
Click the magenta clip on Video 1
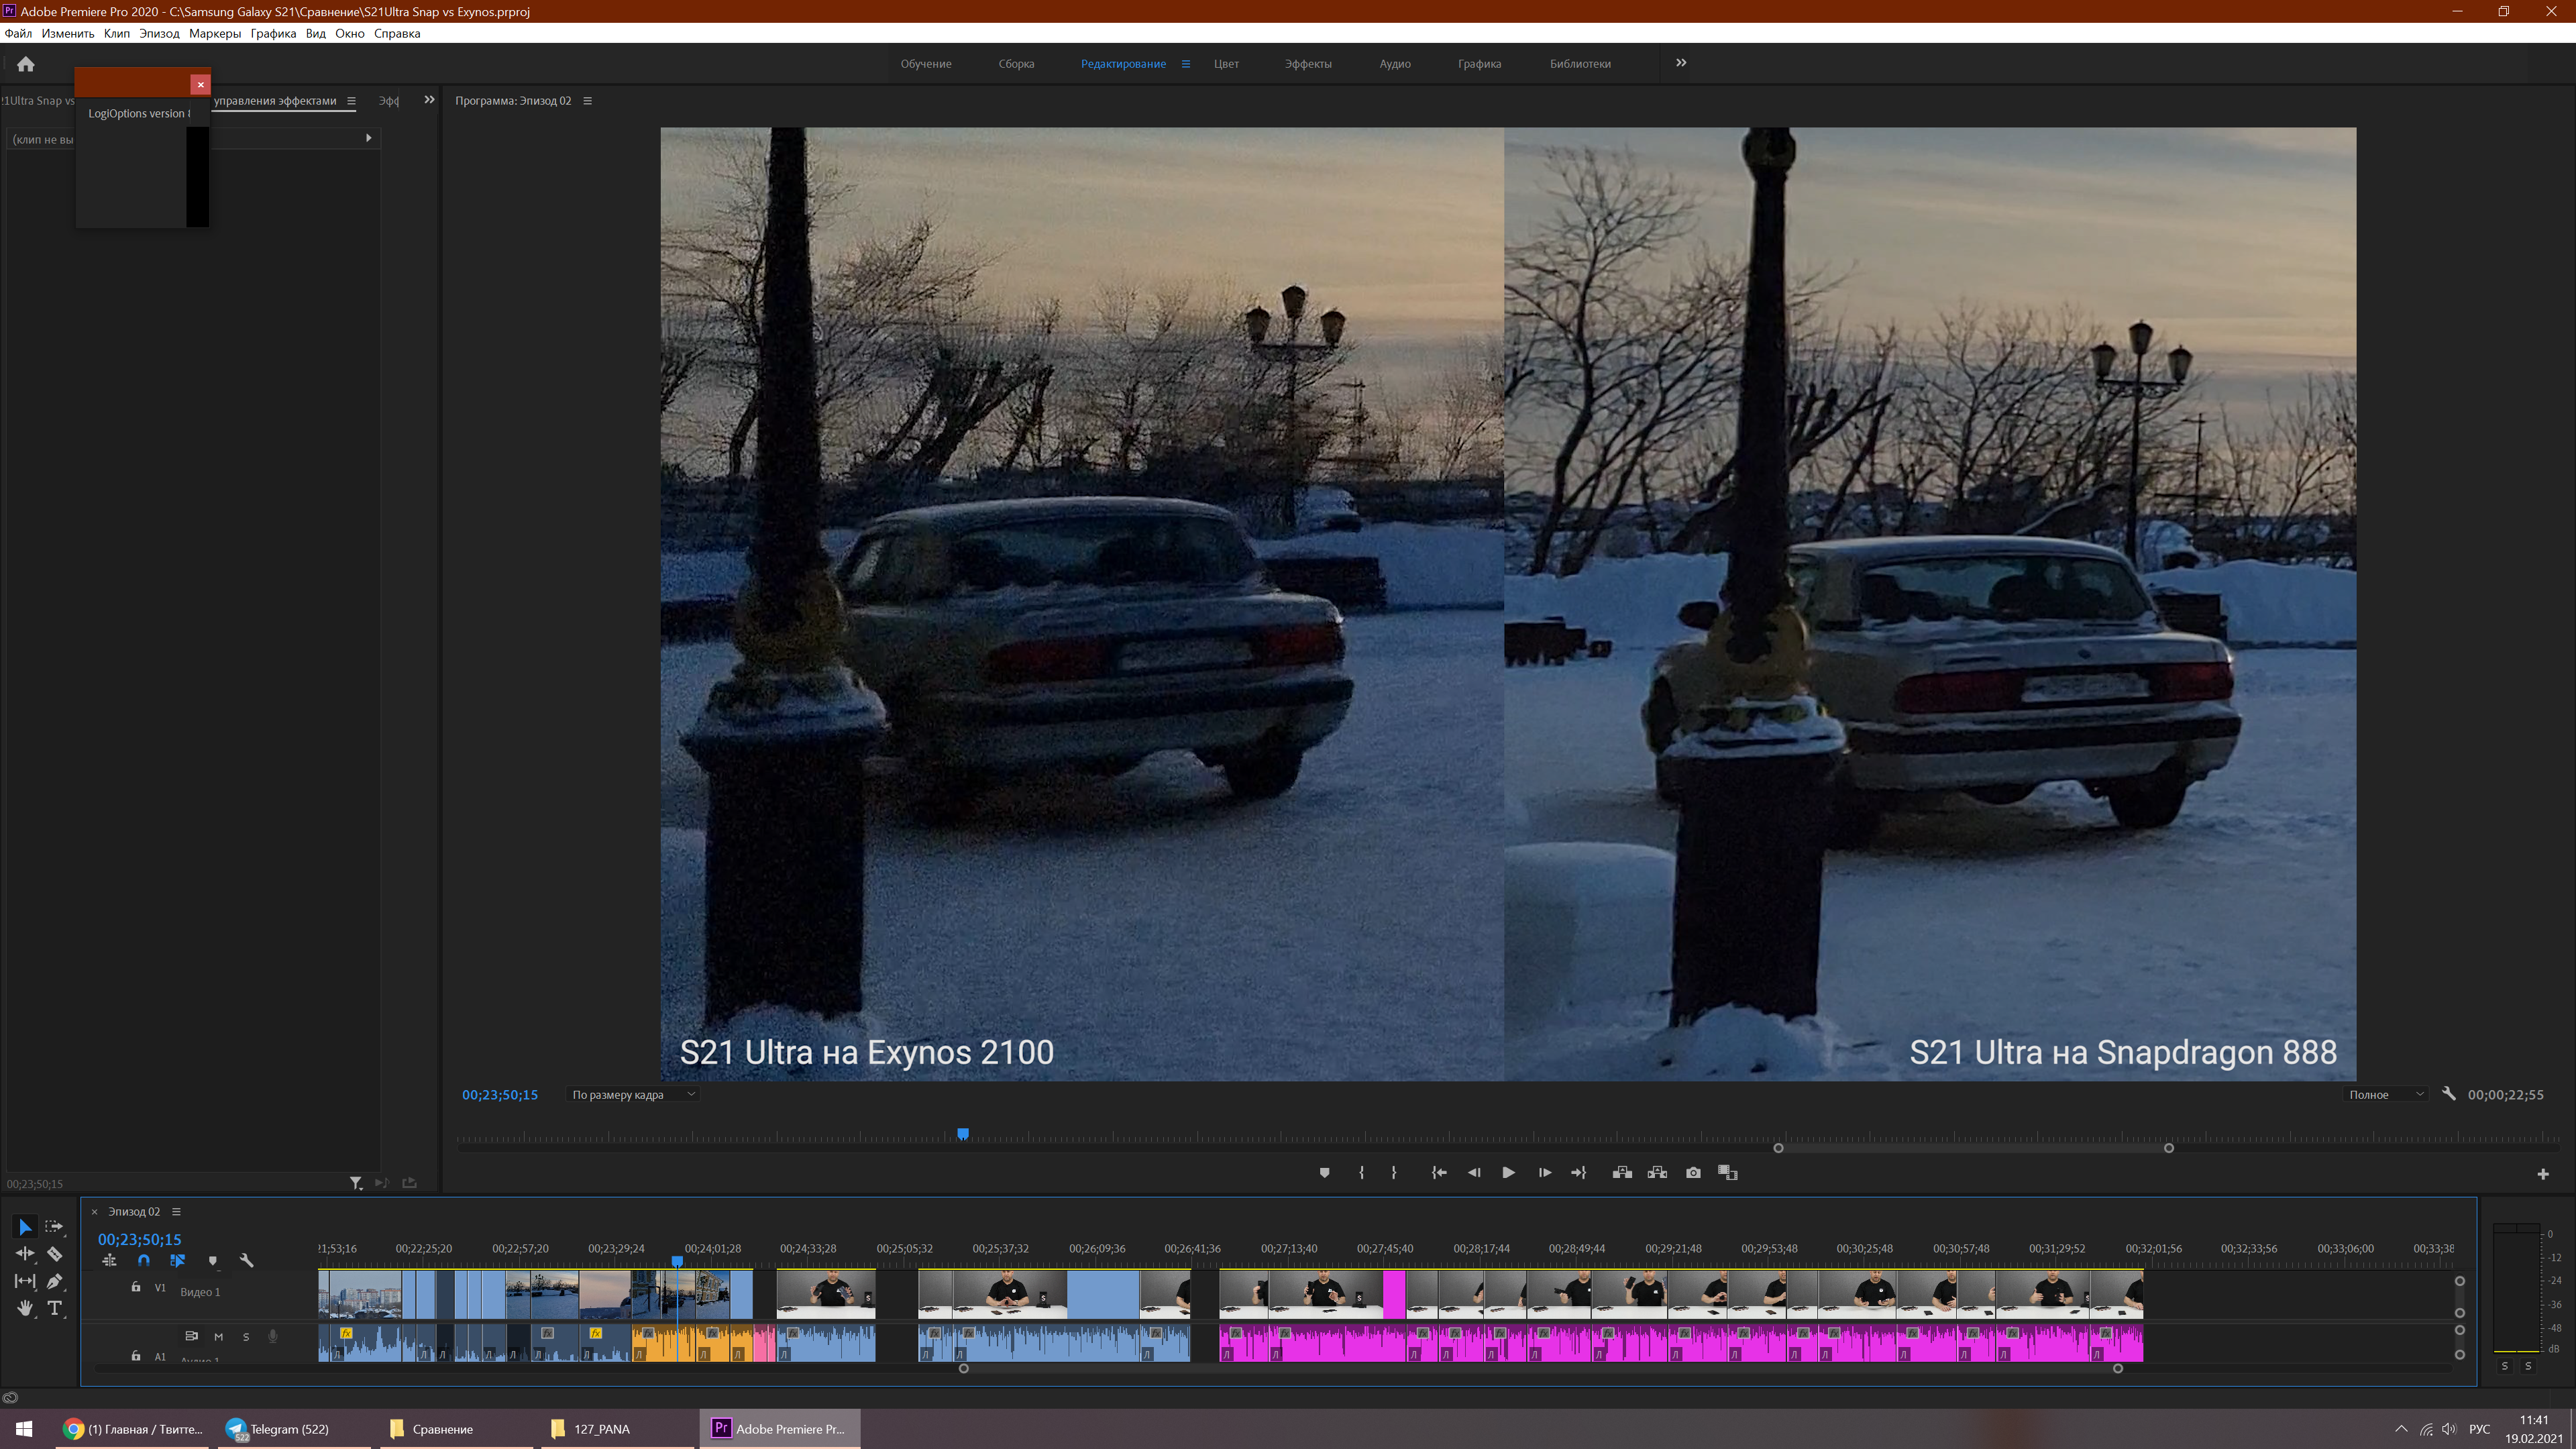click(1394, 1294)
